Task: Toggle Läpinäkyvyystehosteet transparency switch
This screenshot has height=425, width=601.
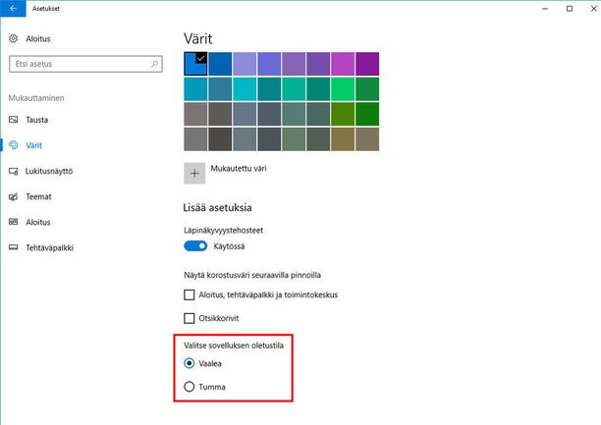Action: tap(195, 246)
